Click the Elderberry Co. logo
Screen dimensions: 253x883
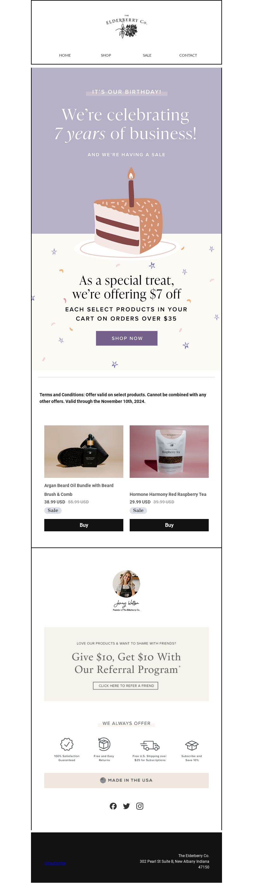tap(126, 27)
